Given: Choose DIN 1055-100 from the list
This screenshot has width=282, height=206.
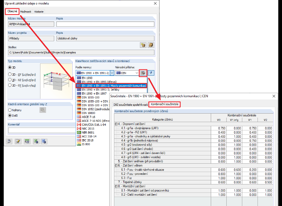Looking at the screenshot, I should (93, 97).
